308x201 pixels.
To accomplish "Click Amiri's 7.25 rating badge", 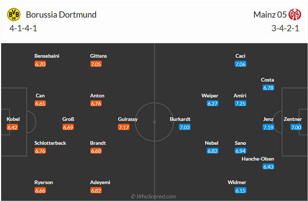I will [x=240, y=104].
